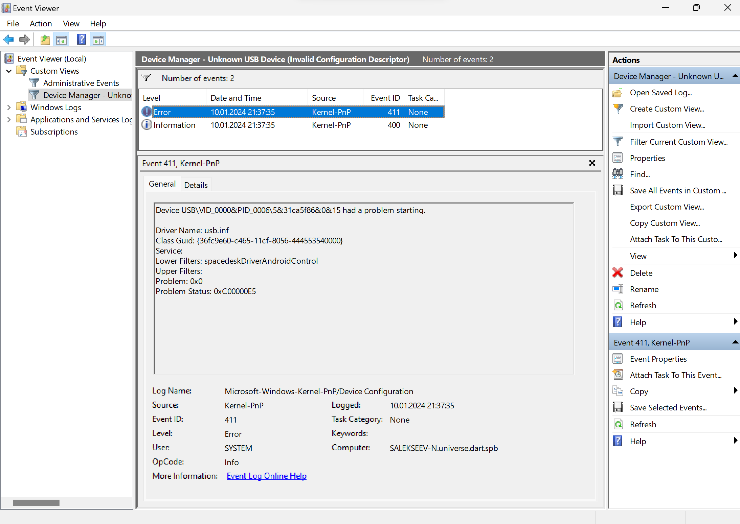Switch to the Details tab

[x=196, y=185]
